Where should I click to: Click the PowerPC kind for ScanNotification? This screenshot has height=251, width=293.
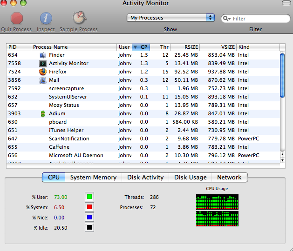point(249,139)
